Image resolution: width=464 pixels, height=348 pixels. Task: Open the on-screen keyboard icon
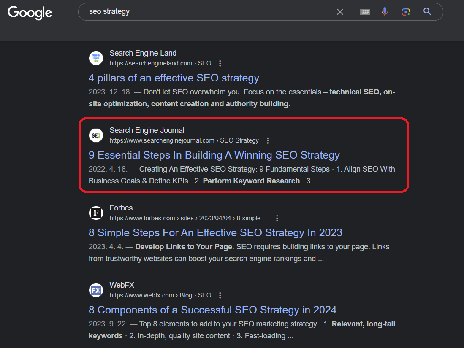pyautogui.click(x=364, y=11)
